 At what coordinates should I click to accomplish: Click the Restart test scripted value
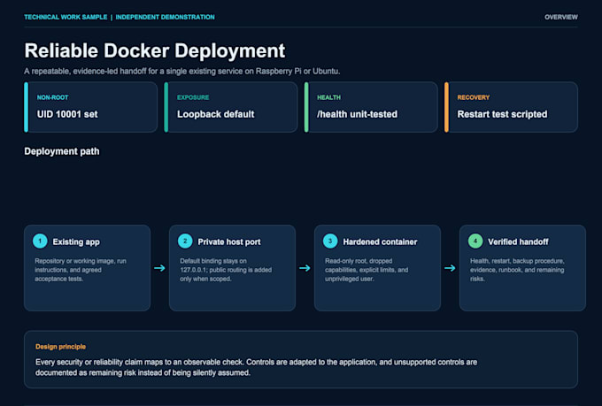click(x=502, y=114)
